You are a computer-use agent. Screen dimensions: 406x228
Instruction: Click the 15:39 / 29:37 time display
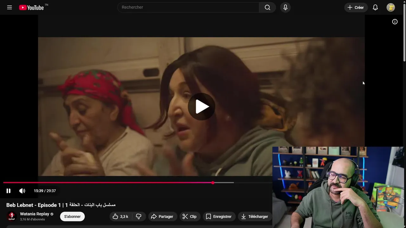[45, 191]
